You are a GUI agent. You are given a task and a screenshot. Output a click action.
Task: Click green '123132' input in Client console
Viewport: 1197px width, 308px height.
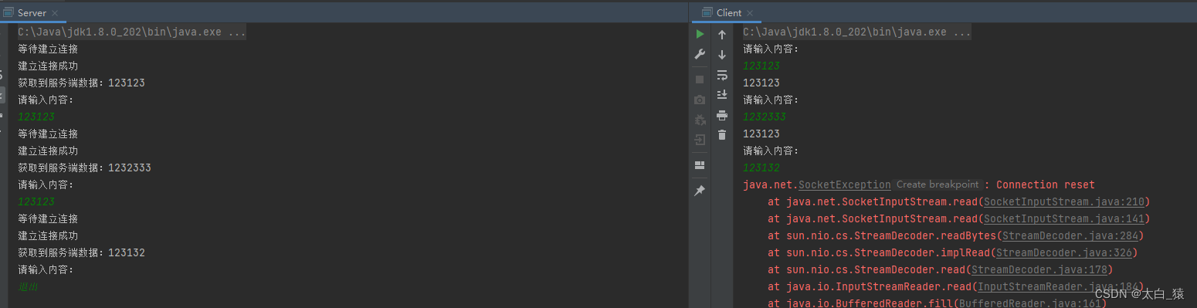[x=761, y=168]
